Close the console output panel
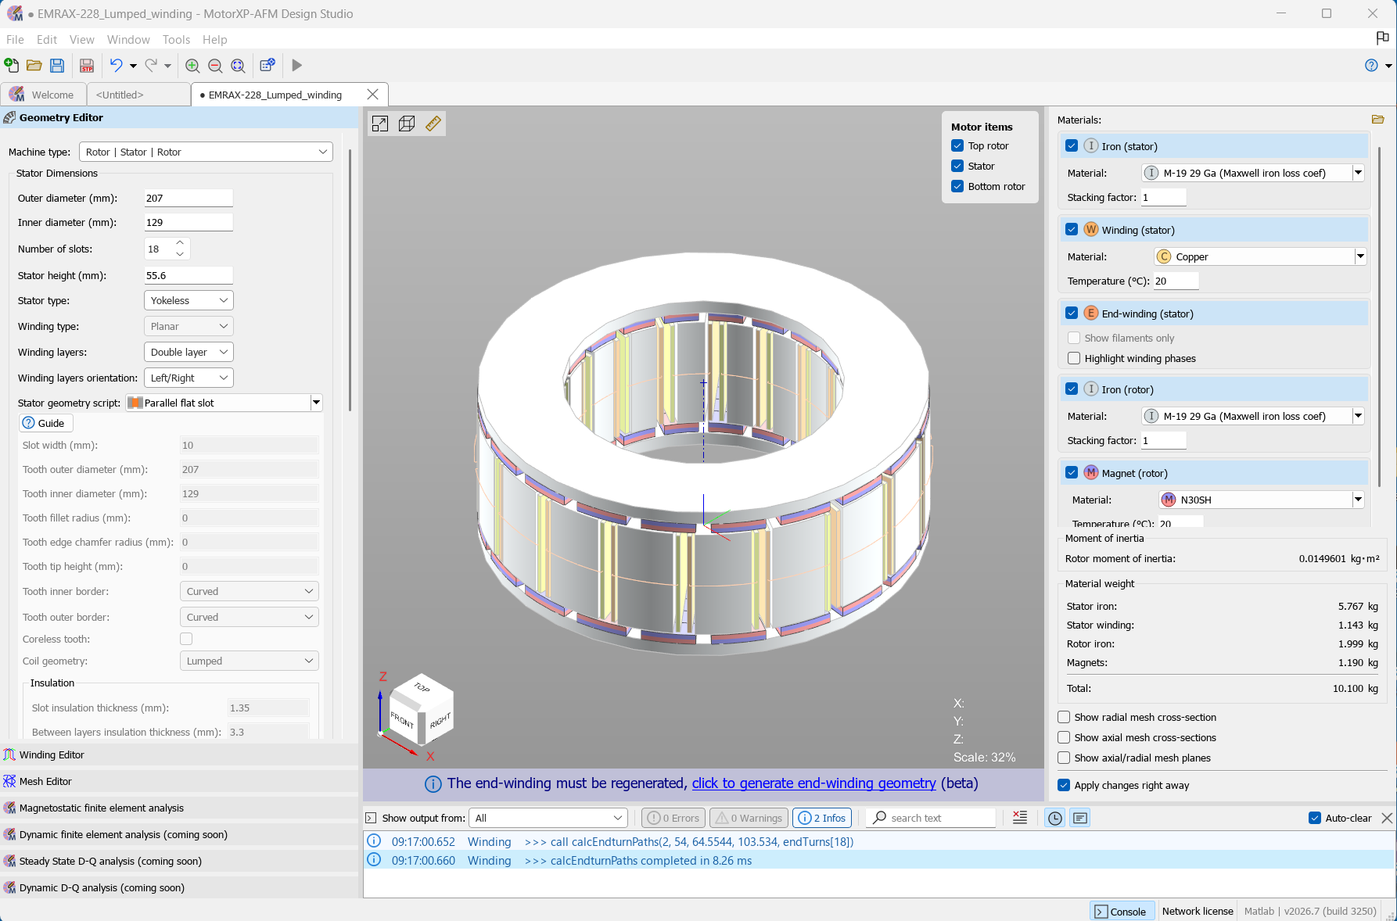The width and height of the screenshot is (1397, 921). click(1387, 818)
